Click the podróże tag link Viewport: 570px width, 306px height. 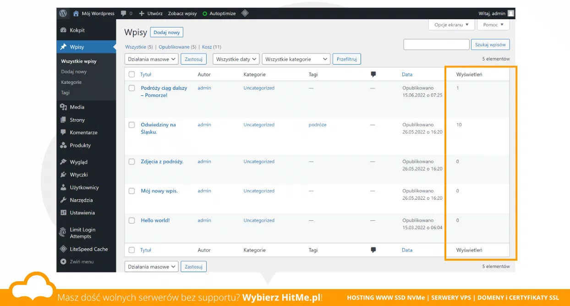(x=318, y=125)
